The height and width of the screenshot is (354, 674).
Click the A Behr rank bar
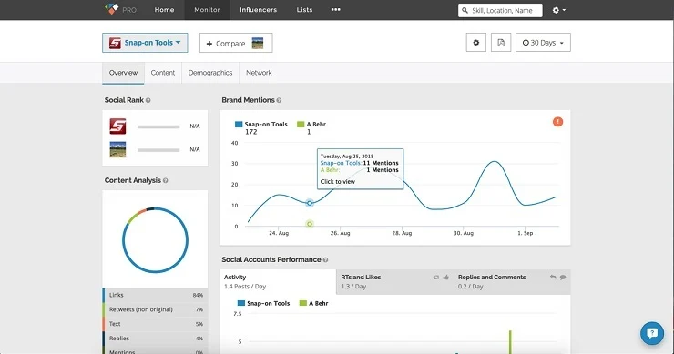pos(158,150)
